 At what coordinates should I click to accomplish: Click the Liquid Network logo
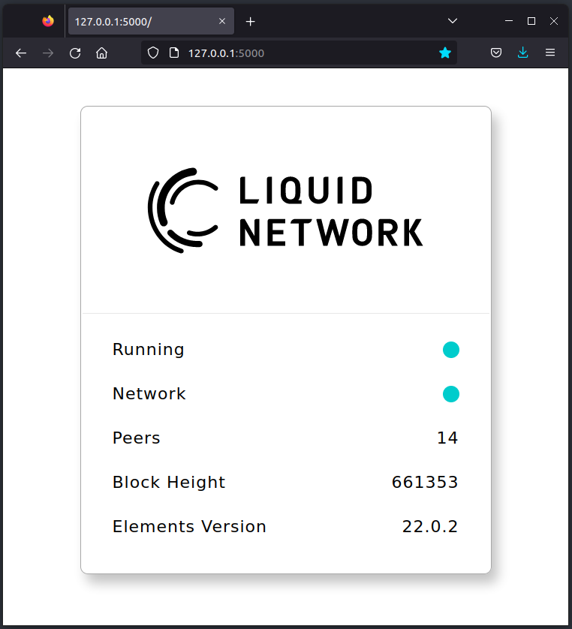coord(285,210)
